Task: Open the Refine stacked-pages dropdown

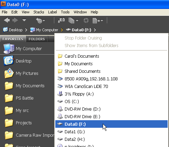Action: point(74,21)
